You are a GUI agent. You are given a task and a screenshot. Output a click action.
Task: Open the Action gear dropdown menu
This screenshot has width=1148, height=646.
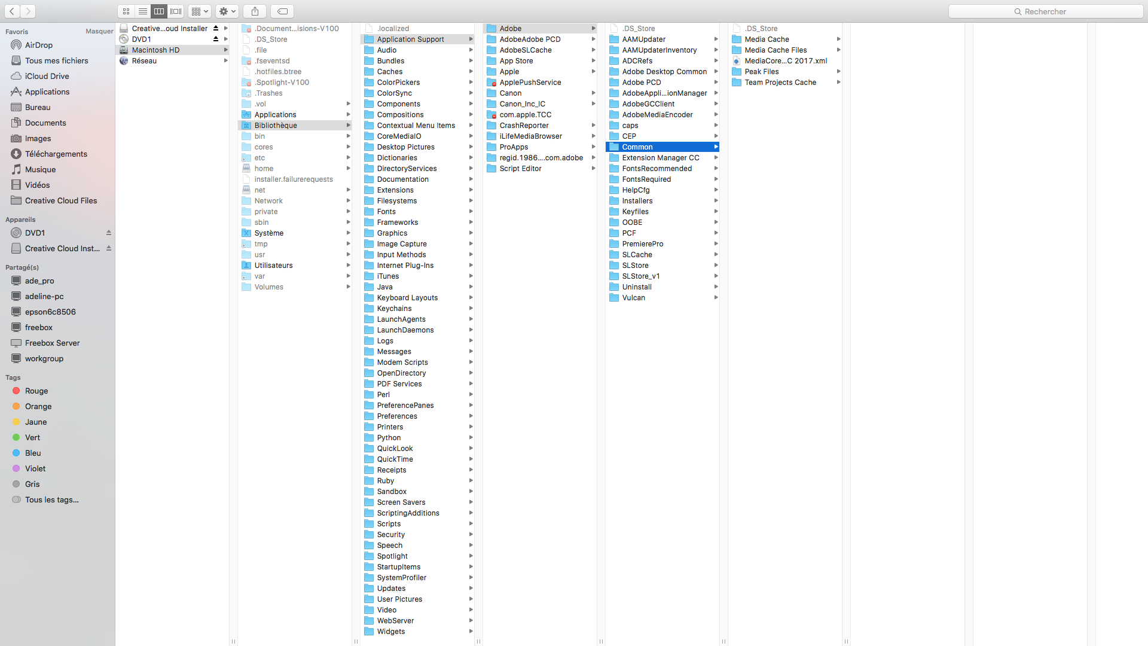click(x=227, y=11)
